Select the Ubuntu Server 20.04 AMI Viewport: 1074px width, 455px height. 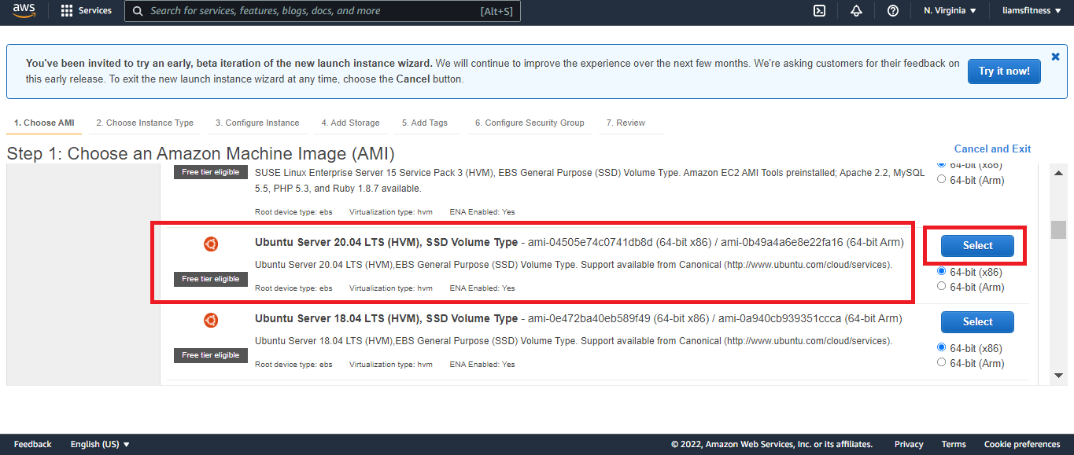click(x=977, y=246)
